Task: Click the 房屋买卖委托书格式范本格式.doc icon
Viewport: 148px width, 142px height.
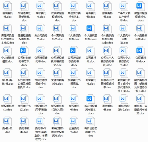Action: point(7,28)
